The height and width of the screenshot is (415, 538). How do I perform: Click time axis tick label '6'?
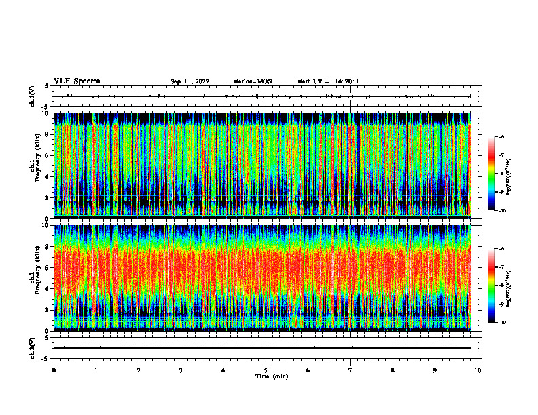pos(308,370)
